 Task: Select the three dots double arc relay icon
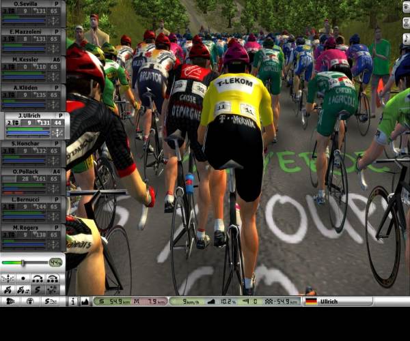(x=53, y=279)
